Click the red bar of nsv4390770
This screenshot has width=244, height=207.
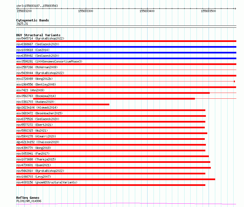[x=111, y=151]
